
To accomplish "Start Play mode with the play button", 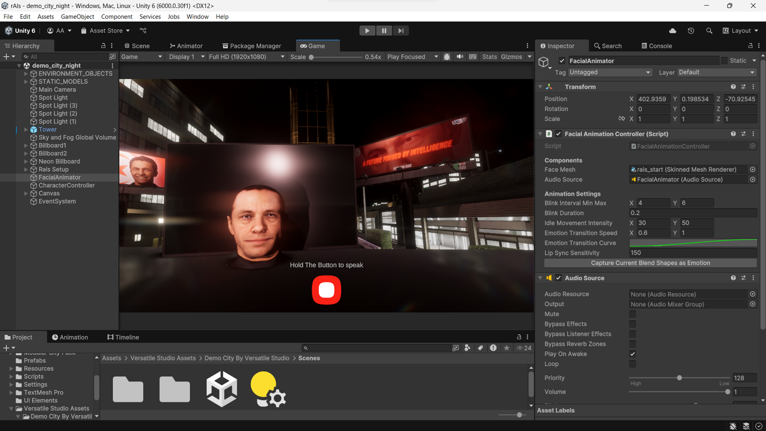I will (x=367, y=30).
